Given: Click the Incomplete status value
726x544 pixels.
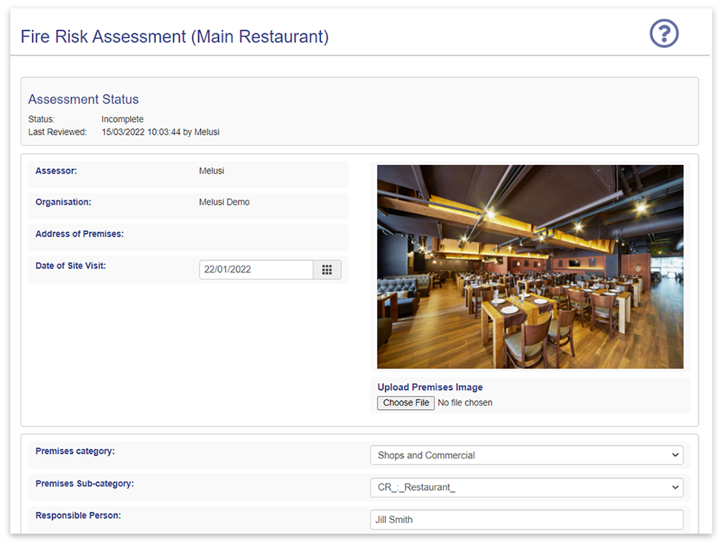Looking at the screenshot, I should 122,119.
